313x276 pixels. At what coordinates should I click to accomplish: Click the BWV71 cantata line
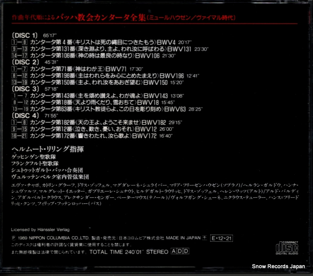coord(77,69)
